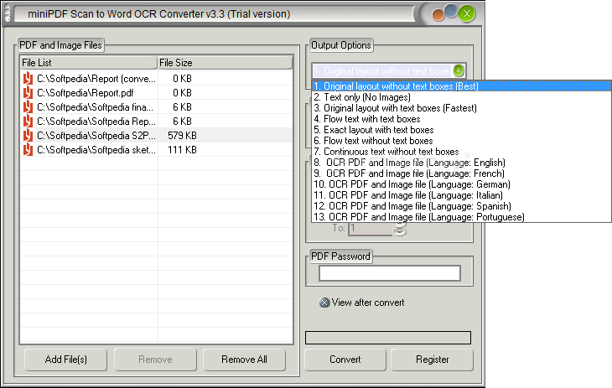Choose OCR with Language: Portuguese
The width and height of the screenshot is (612, 388).
(461, 217)
